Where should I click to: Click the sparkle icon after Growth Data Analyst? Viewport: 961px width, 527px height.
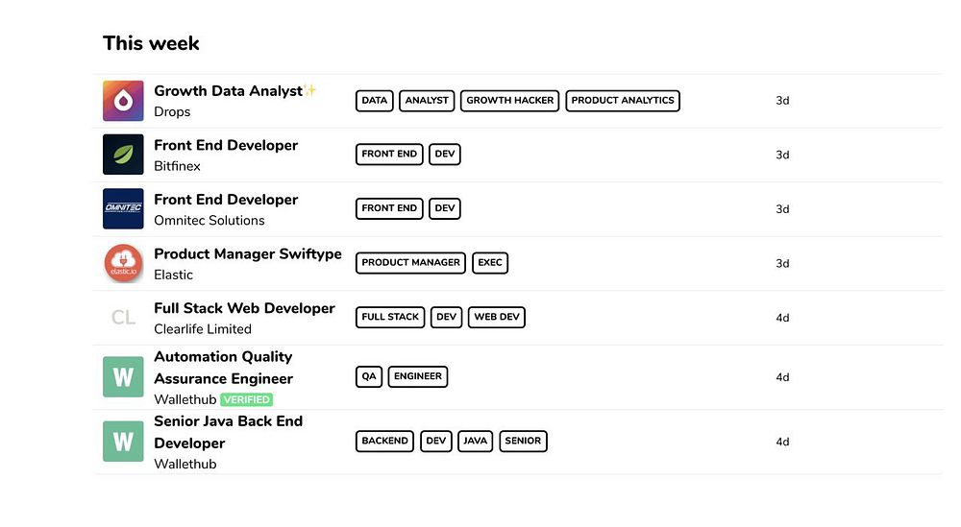coord(310,90)
